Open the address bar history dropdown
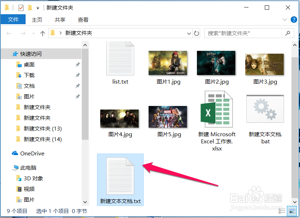Image resolution: width=300 pixels, height=218 pixels. tap(189, 33)
